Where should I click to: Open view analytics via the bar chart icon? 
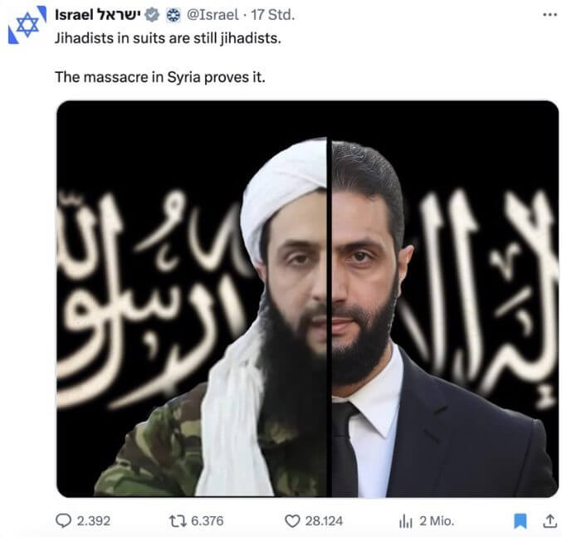(406, 521)
